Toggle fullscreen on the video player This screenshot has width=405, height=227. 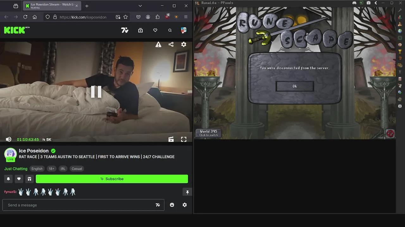click(x=184, y=139)
